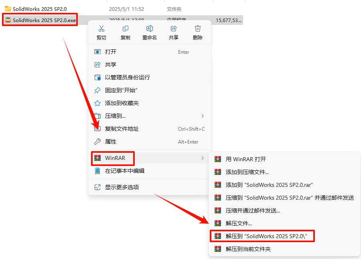
Task: Click the Delete (删除) trash icon
Action: [197, 28]
